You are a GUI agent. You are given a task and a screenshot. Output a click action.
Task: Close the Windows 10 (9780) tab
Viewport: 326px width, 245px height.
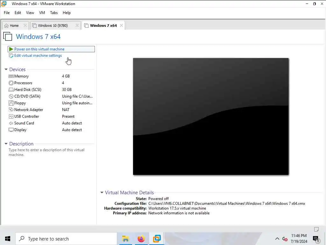point(77,26)
